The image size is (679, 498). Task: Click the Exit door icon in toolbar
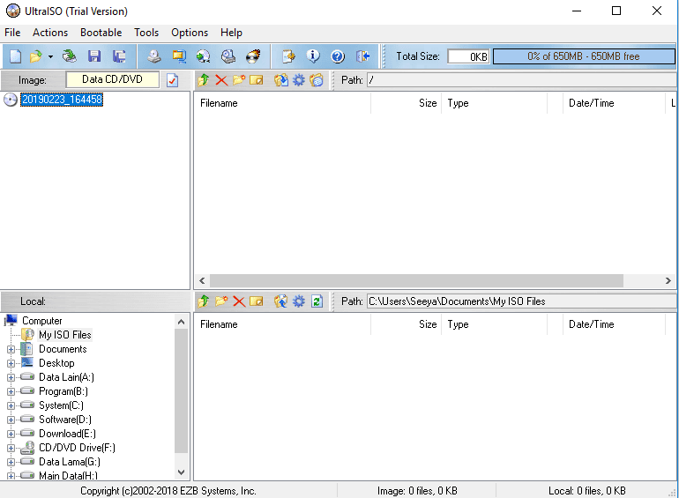pos(363,56)
